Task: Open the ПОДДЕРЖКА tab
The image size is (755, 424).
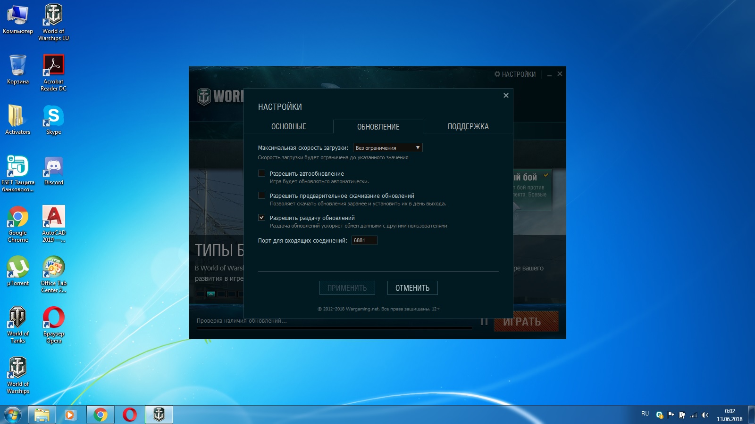Action: click(468, 126)
